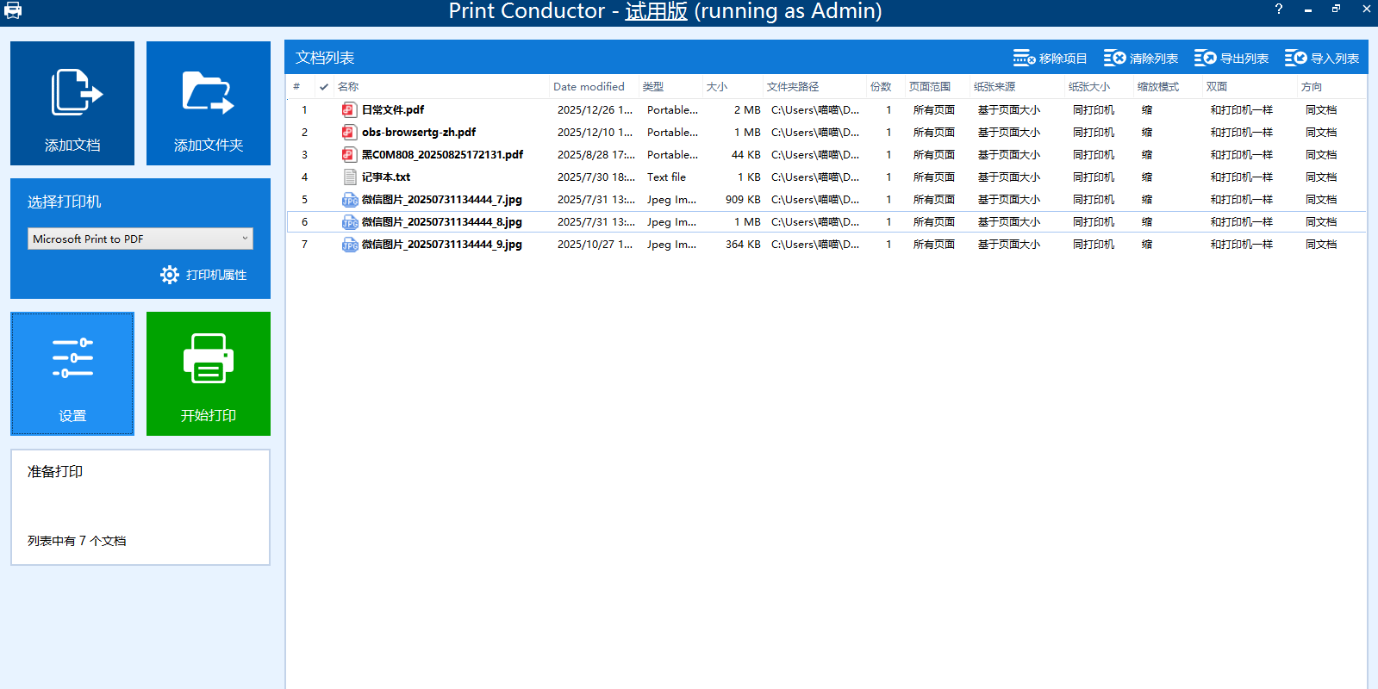The width and height of the screenshot is (1378, 689).
Task: Sort list by 名称 (Name) column header
Action: [348, 87]
